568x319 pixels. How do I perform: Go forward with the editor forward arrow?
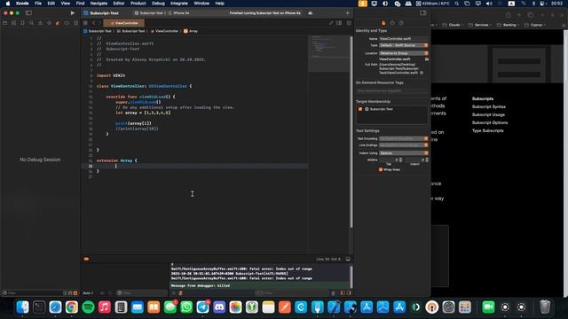point(99,23)
